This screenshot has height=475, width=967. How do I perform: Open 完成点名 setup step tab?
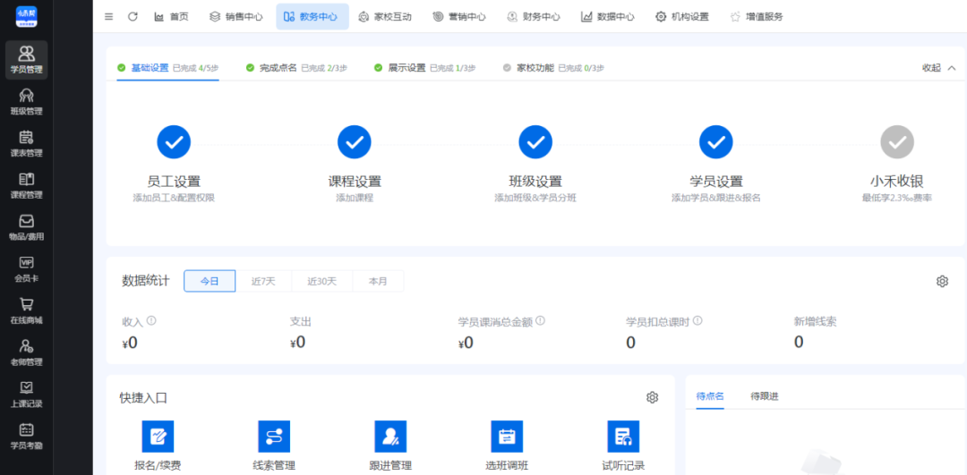(x=277, y=67)
